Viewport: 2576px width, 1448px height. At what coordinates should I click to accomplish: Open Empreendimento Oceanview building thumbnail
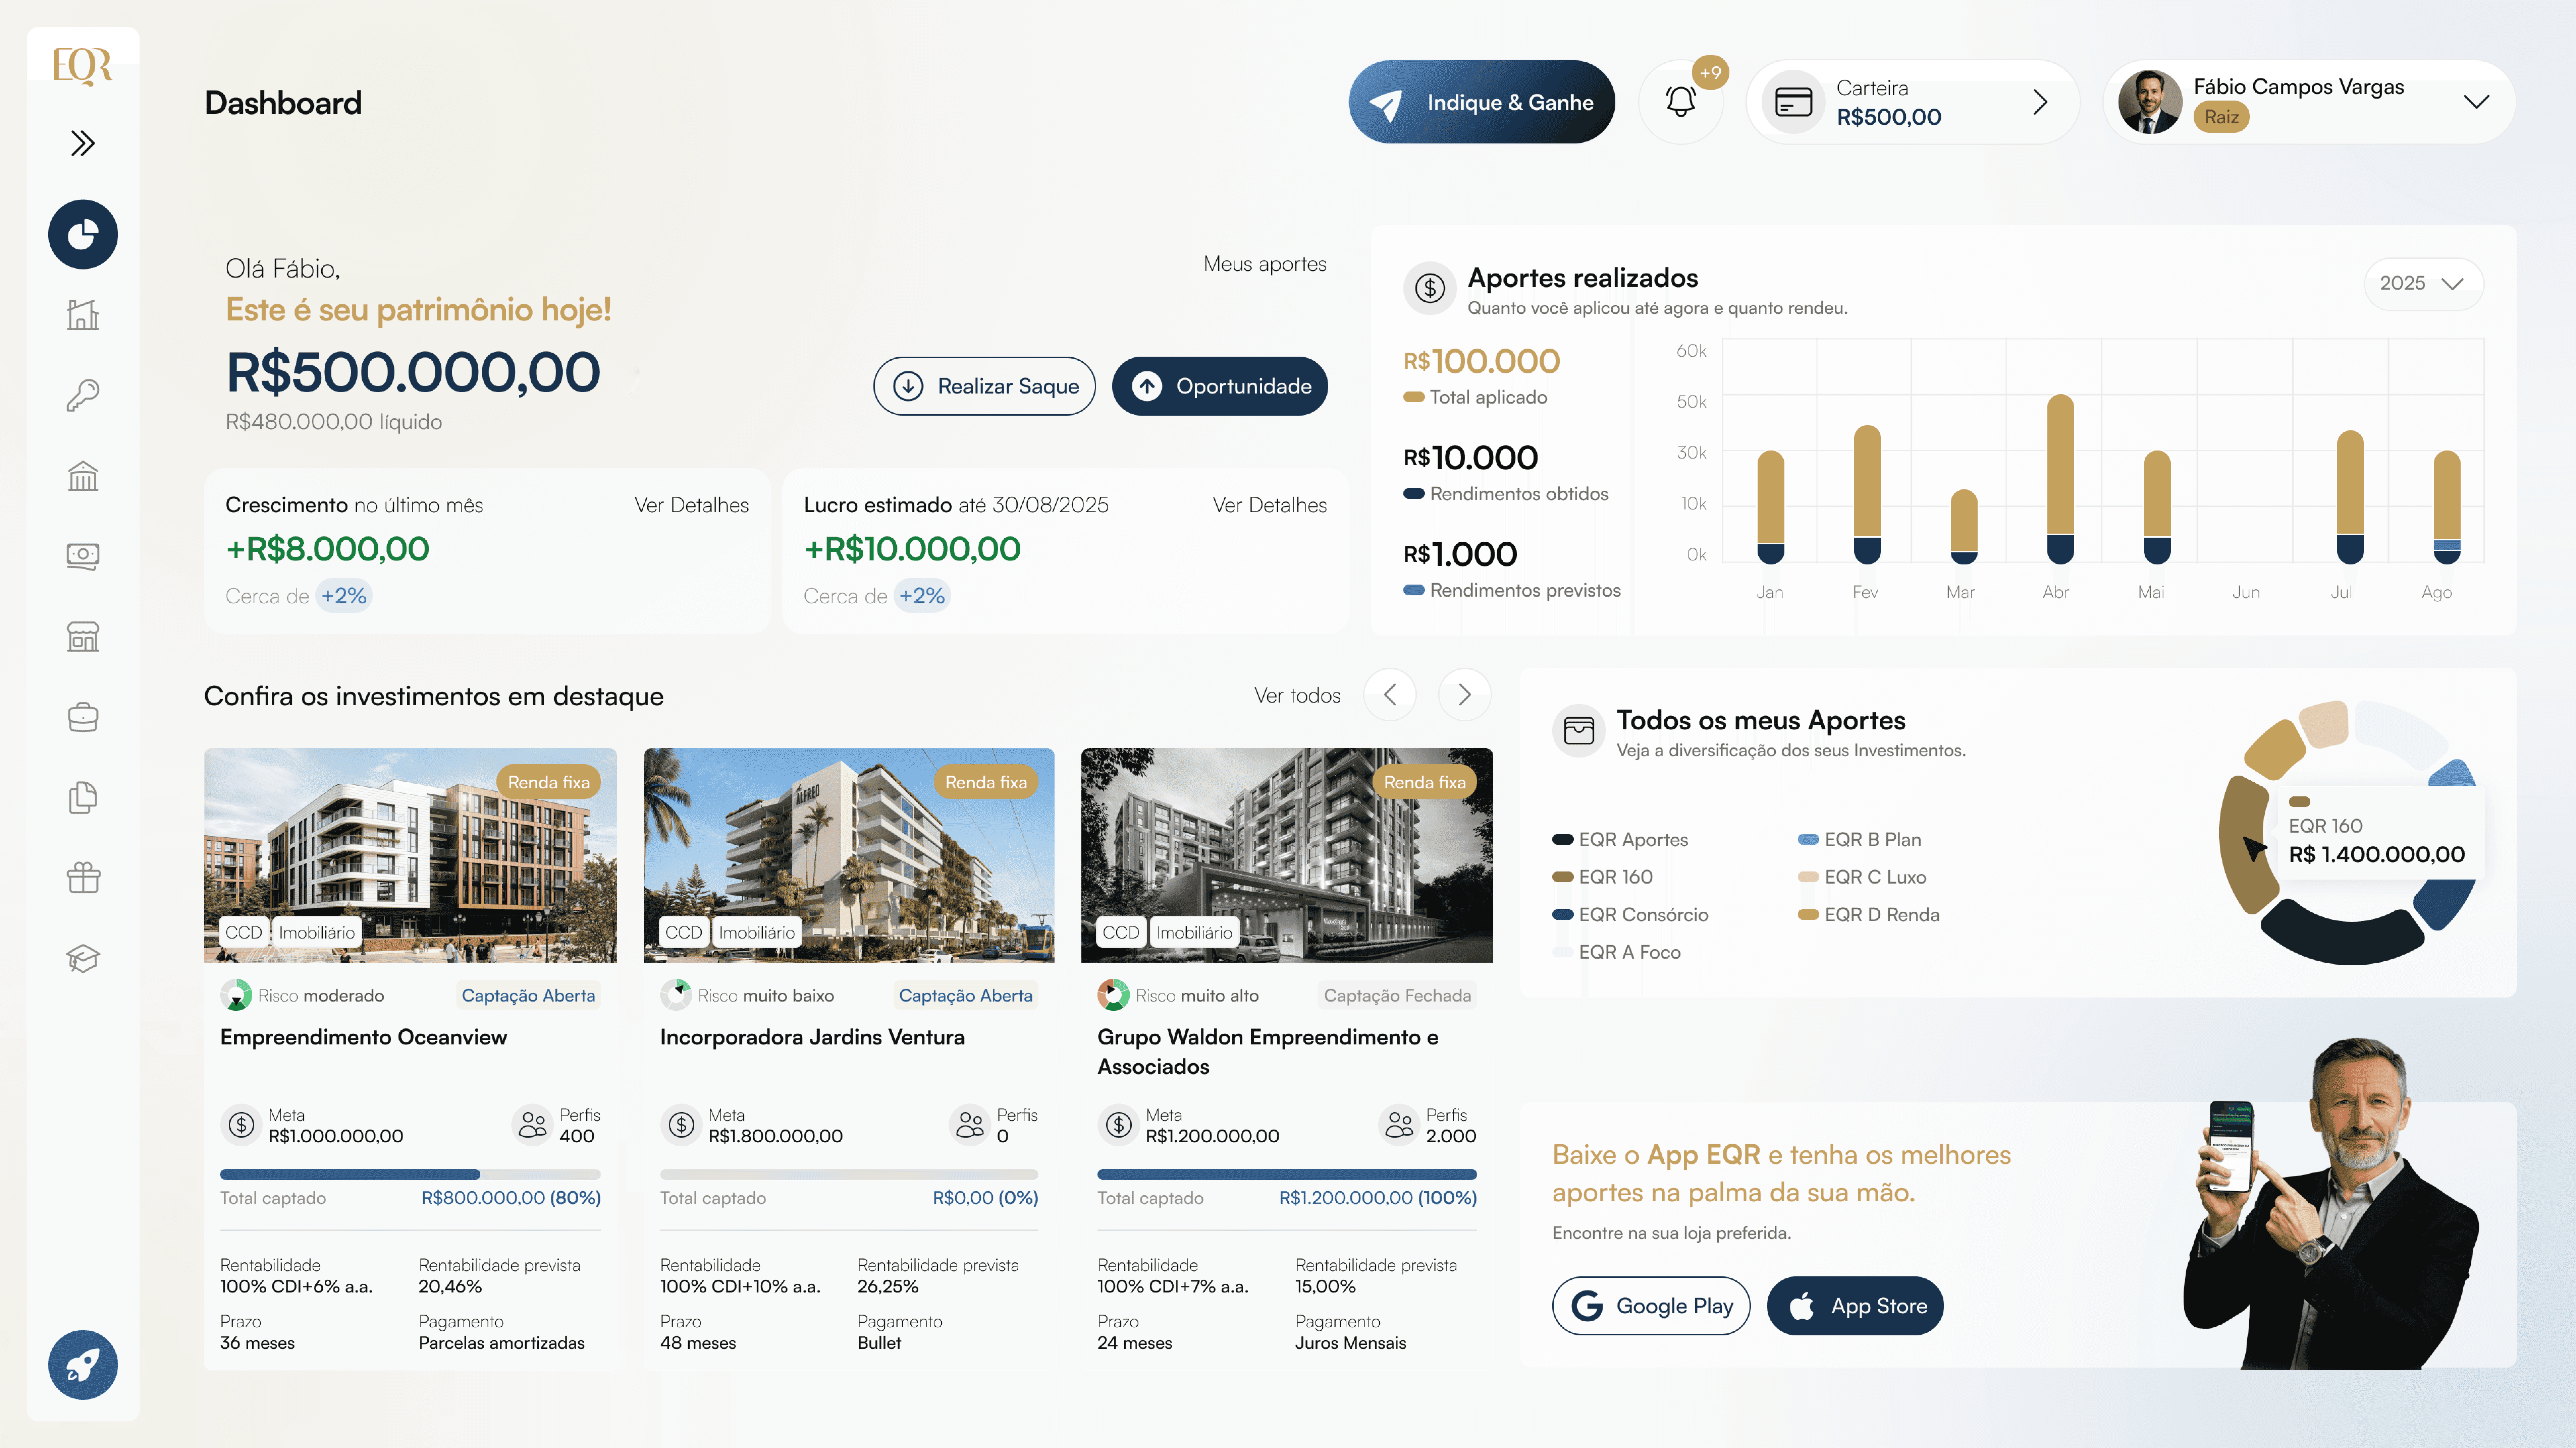tap(410, 854)
